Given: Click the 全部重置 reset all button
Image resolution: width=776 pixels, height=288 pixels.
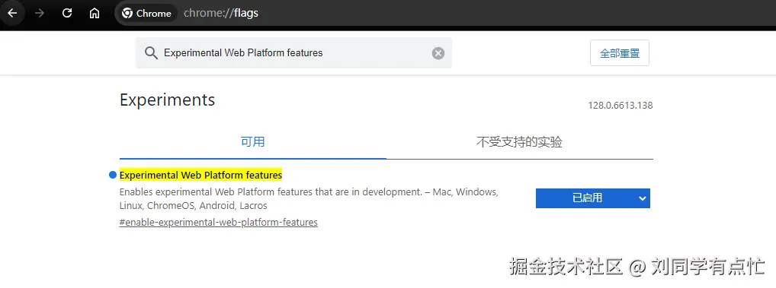Looking at the screenshot, I should (620, 53).
